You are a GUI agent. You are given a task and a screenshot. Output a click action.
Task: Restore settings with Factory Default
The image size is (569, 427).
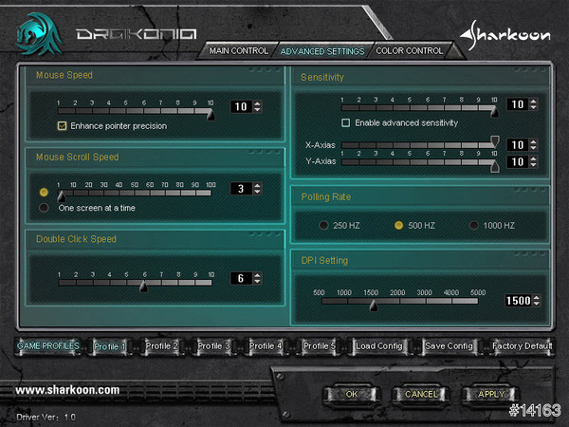(x=522, y=346)
